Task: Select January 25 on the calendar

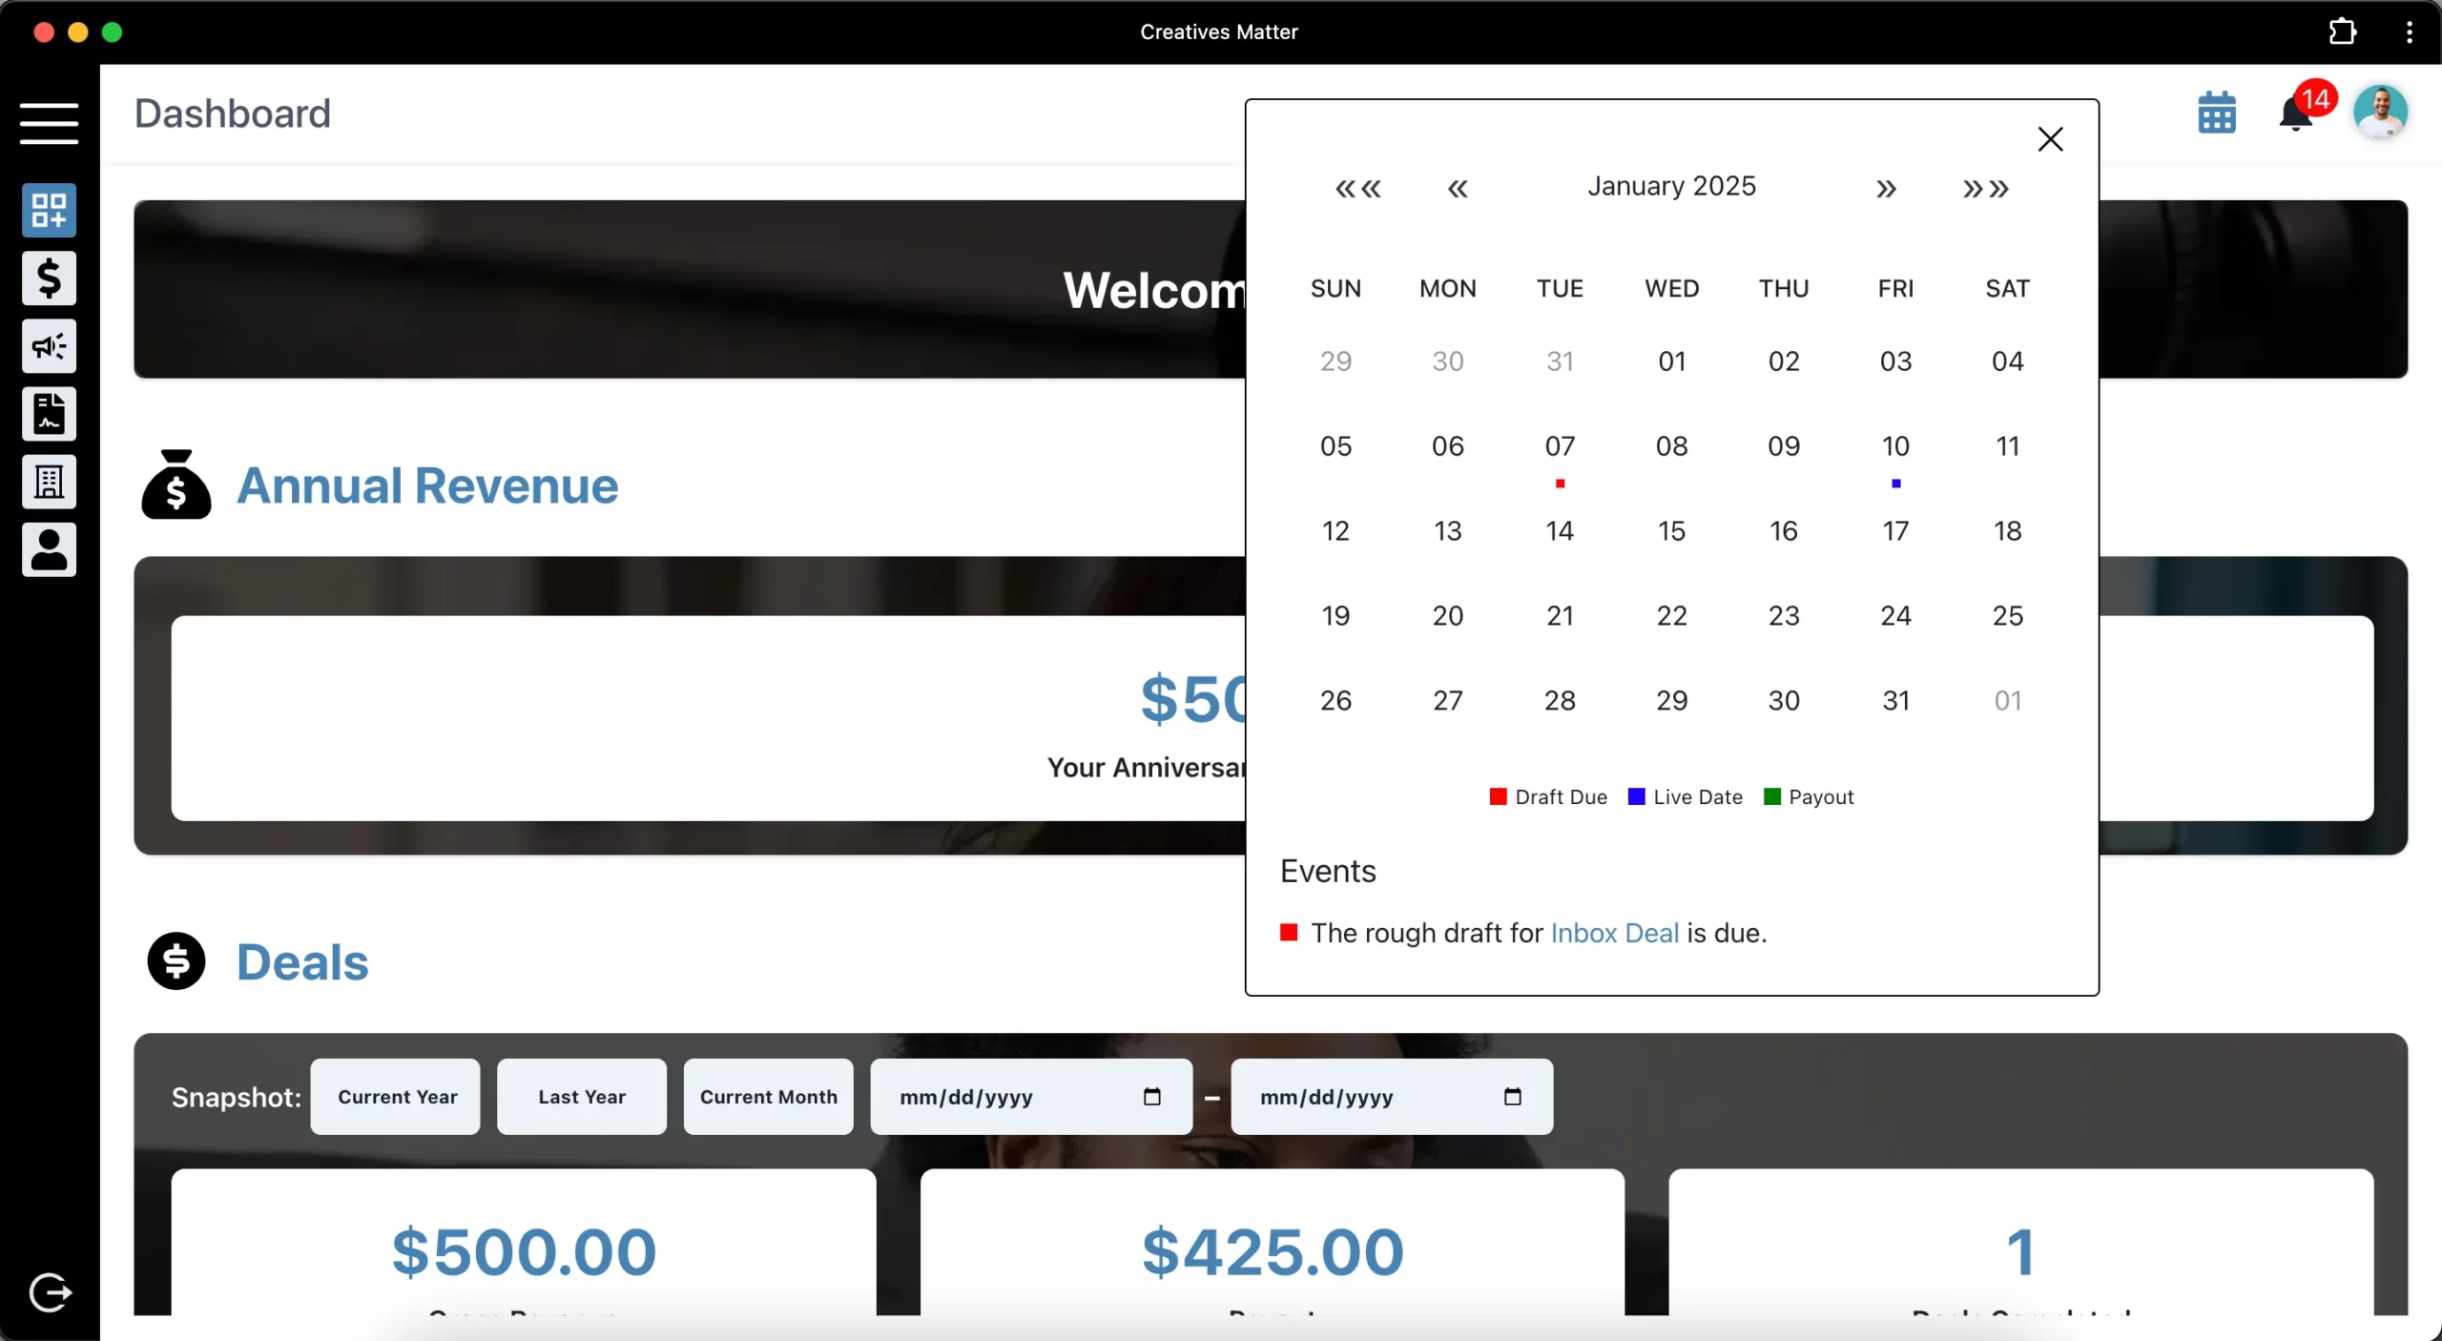Action: (x=2007, y=616)
